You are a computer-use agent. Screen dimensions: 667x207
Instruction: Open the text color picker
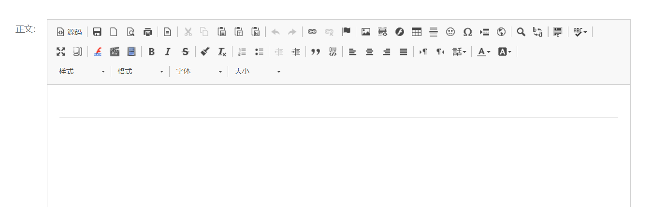tap(484, 52)
